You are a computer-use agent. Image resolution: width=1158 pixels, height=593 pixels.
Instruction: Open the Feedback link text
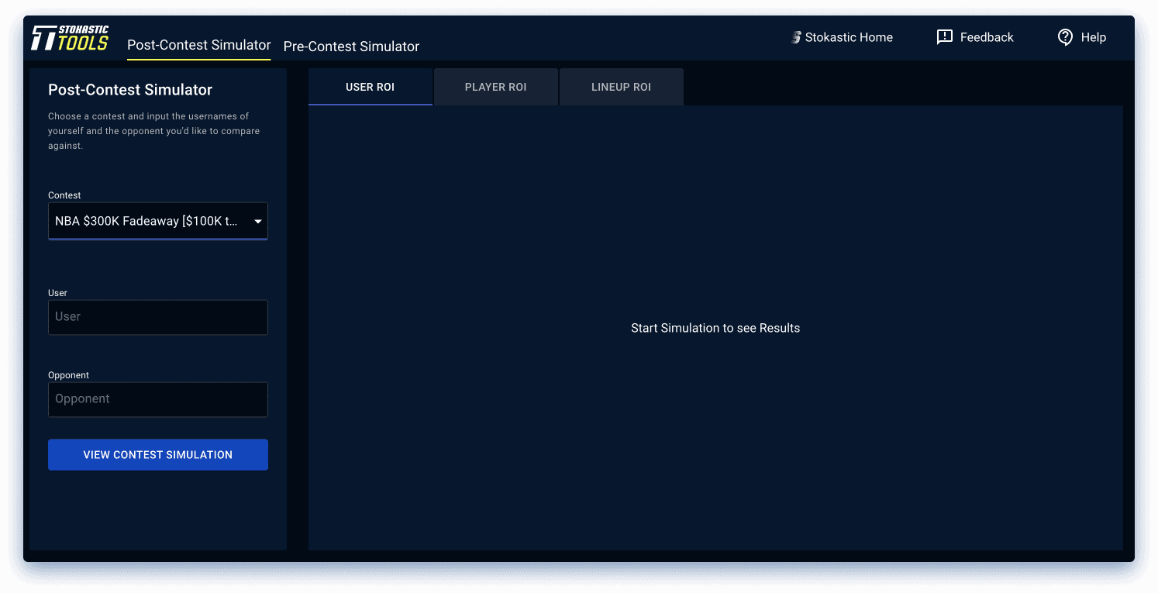click(987, 37)
